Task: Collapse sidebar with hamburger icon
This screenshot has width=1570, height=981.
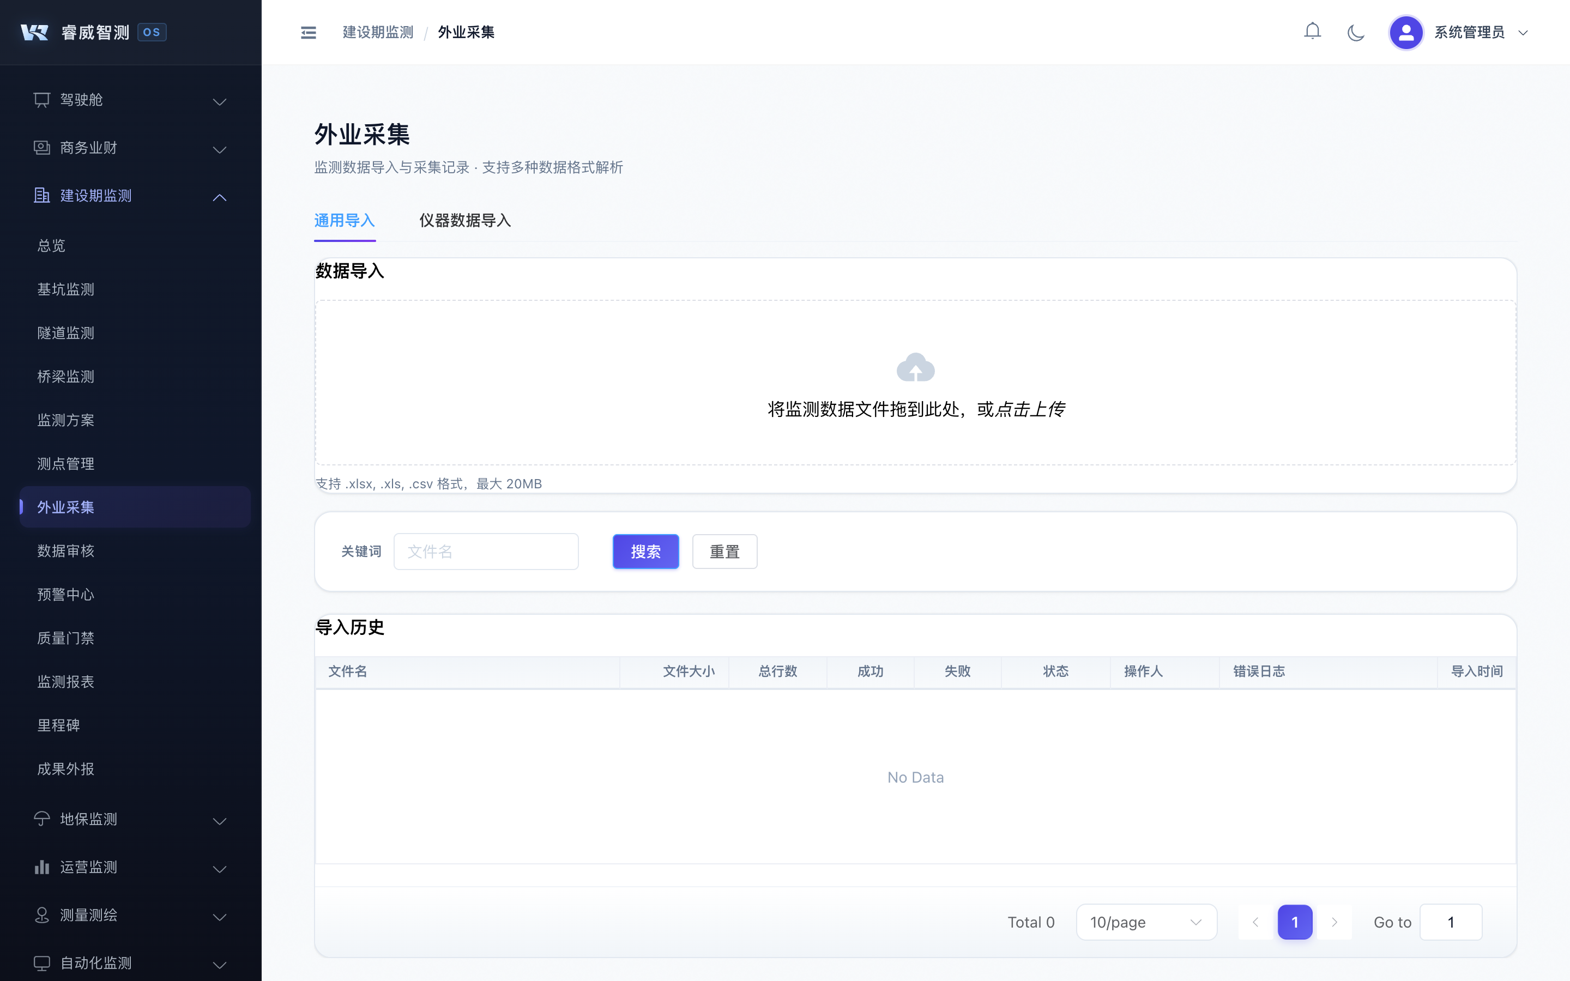Action: [308, 33]
